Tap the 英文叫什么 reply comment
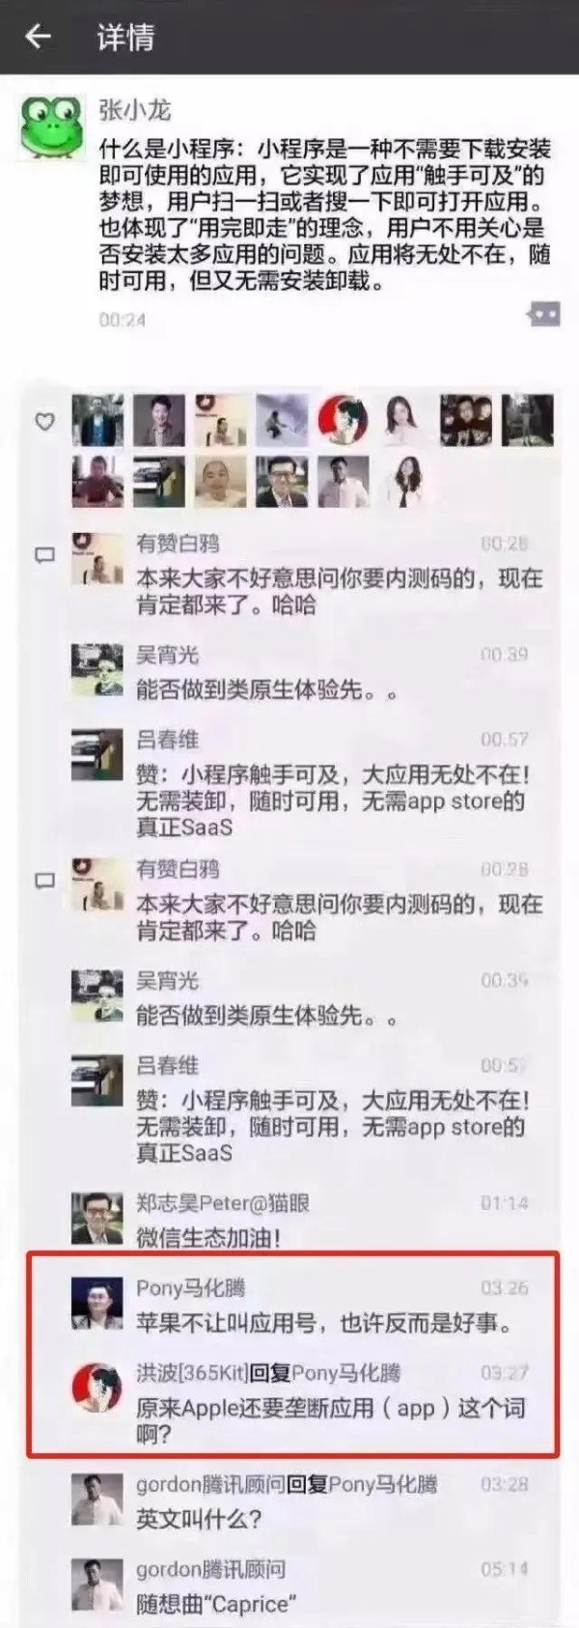The height and width of the screenshot is (1628, 579). pyautogui.click(x=199, y=1519)
